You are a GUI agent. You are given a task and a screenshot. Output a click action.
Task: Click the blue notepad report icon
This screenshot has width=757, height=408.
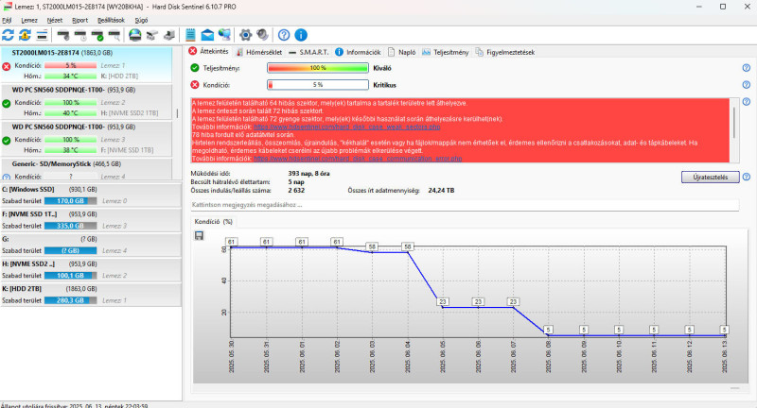[190, 35]
